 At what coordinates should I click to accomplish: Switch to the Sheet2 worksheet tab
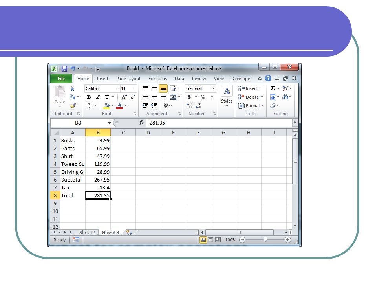click(87, 232)
